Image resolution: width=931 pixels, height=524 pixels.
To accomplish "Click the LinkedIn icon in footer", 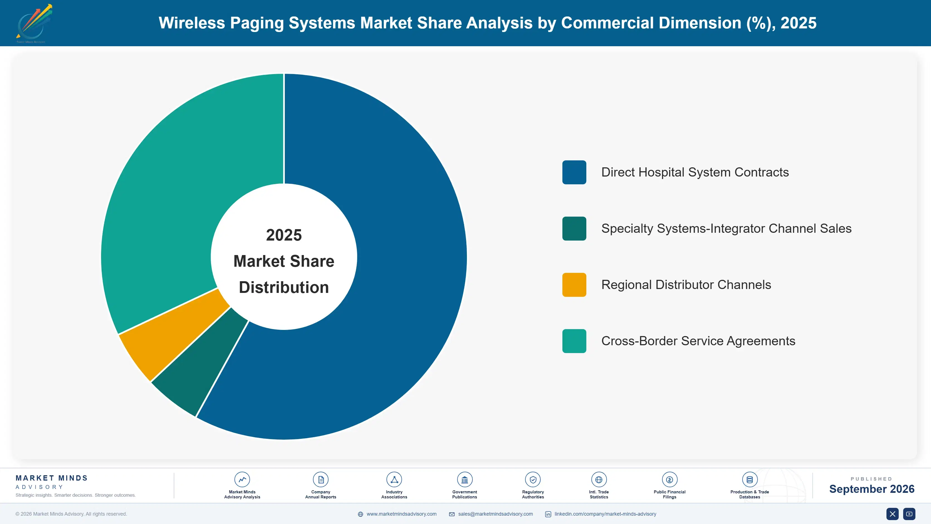I will coord(548,514).
